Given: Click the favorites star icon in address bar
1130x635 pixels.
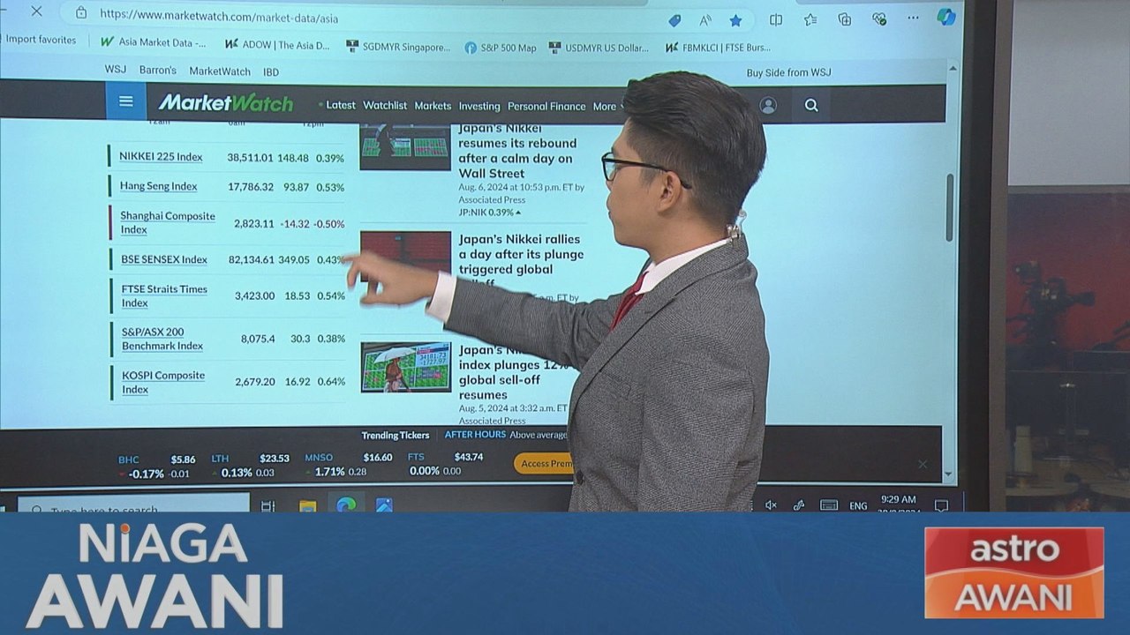Looking at the screenshot, I should [x=735, y=20].
